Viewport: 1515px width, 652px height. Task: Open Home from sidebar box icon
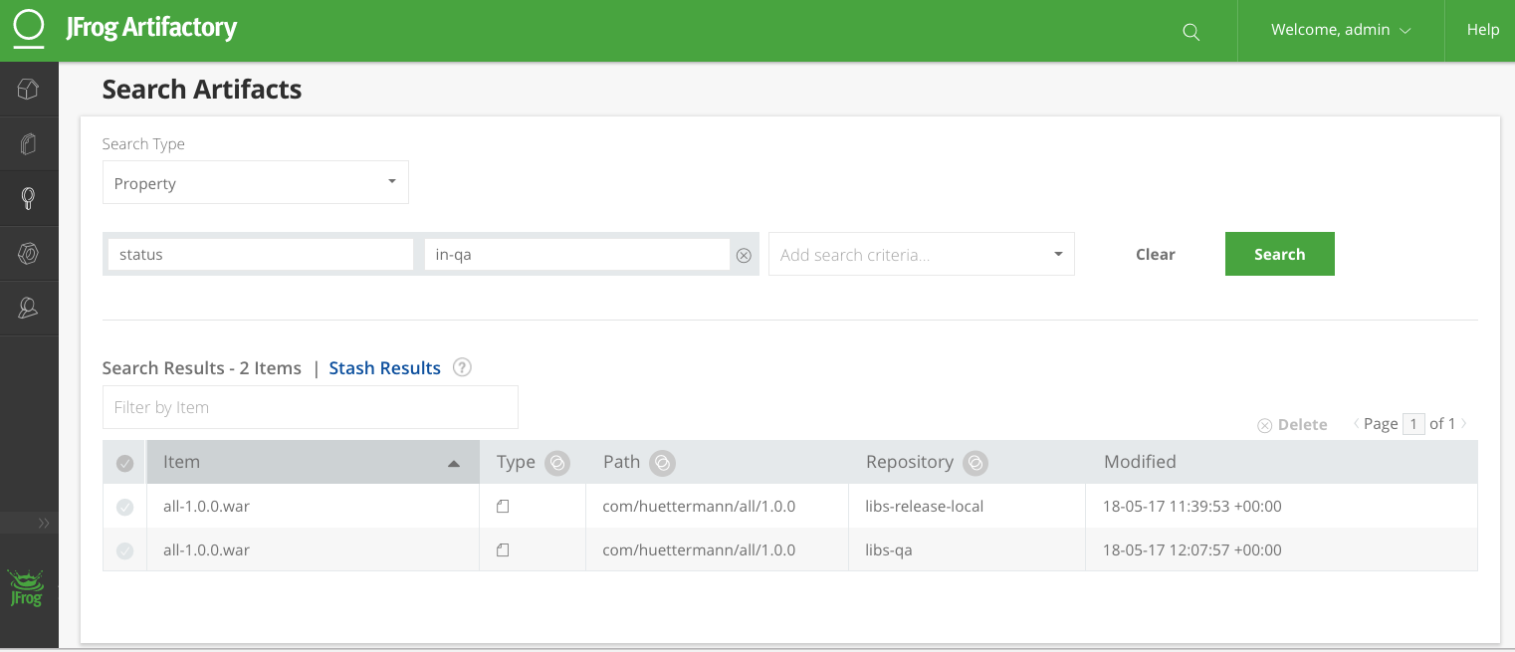point(28,90)
